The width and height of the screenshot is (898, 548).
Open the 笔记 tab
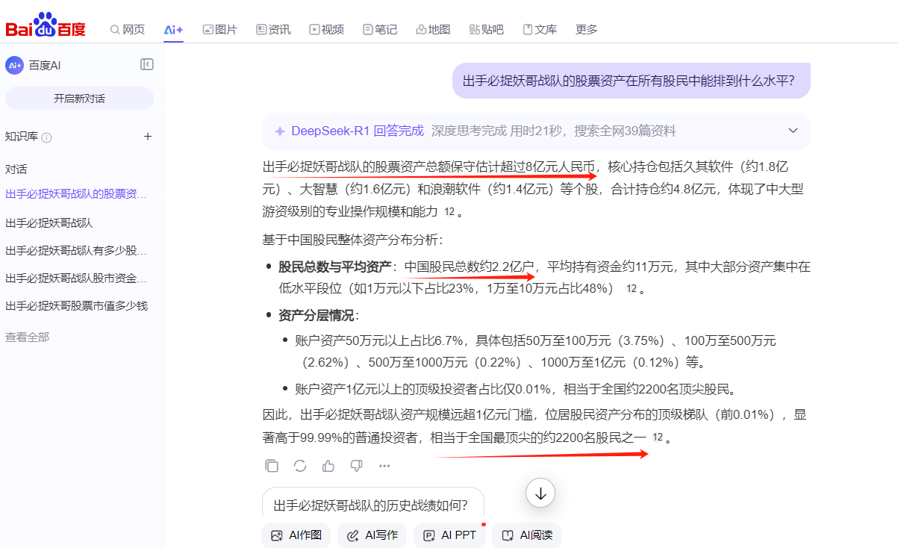pyautogui.click(x=380, y=29)
